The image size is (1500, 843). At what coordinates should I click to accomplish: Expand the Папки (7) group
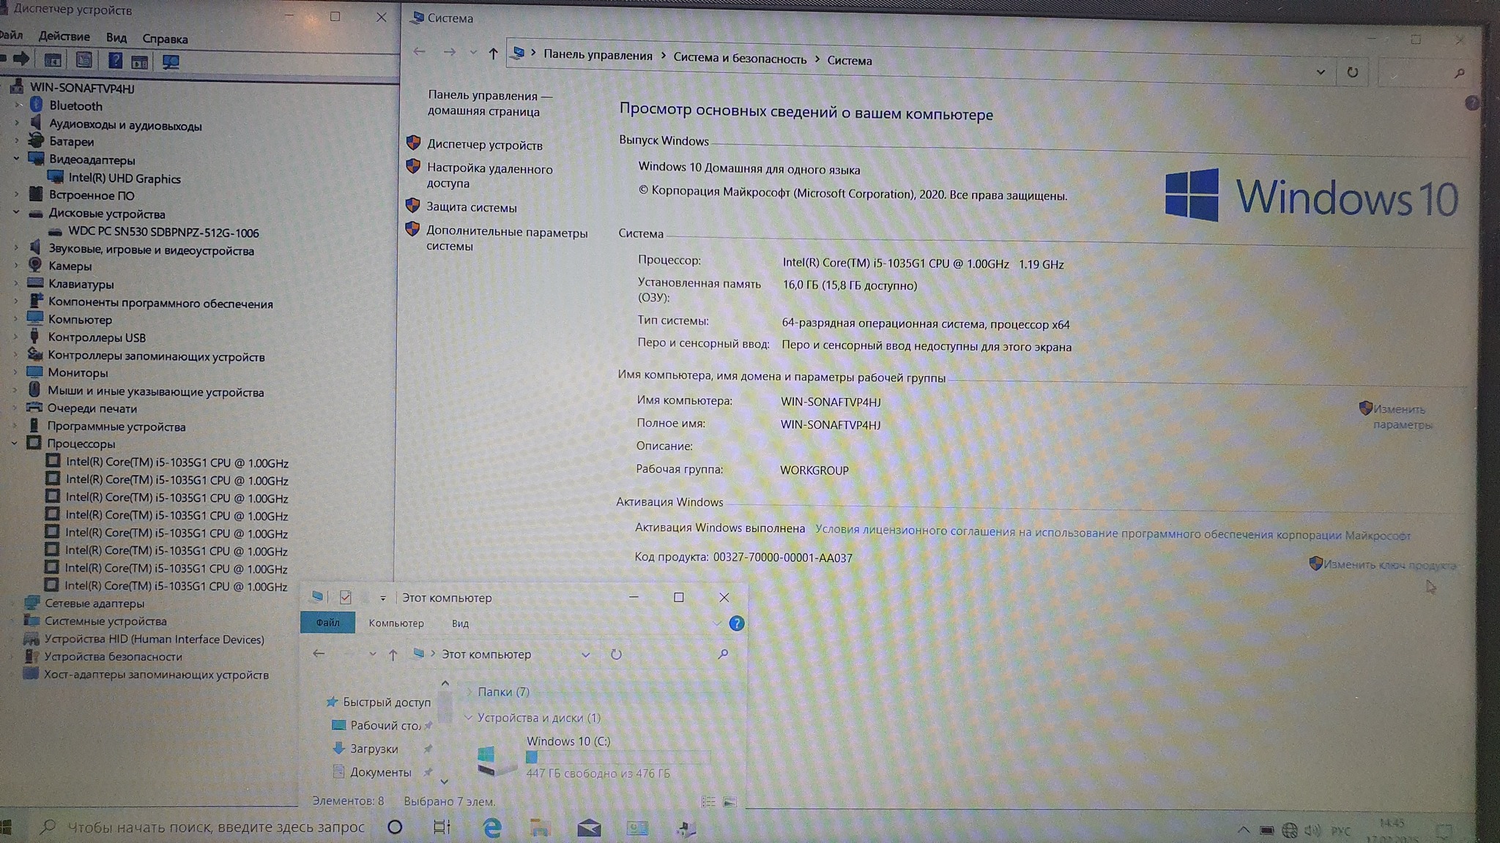tap(469, 692)
